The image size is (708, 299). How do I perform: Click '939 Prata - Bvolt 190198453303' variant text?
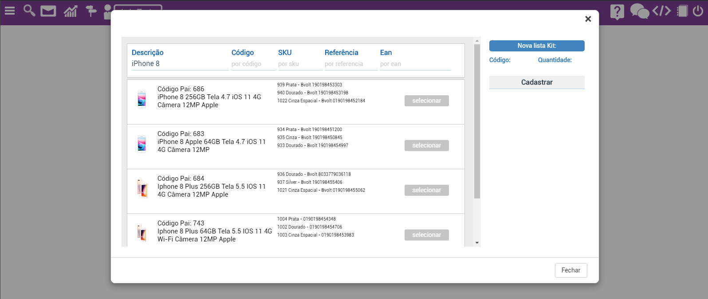coord(309,85)
